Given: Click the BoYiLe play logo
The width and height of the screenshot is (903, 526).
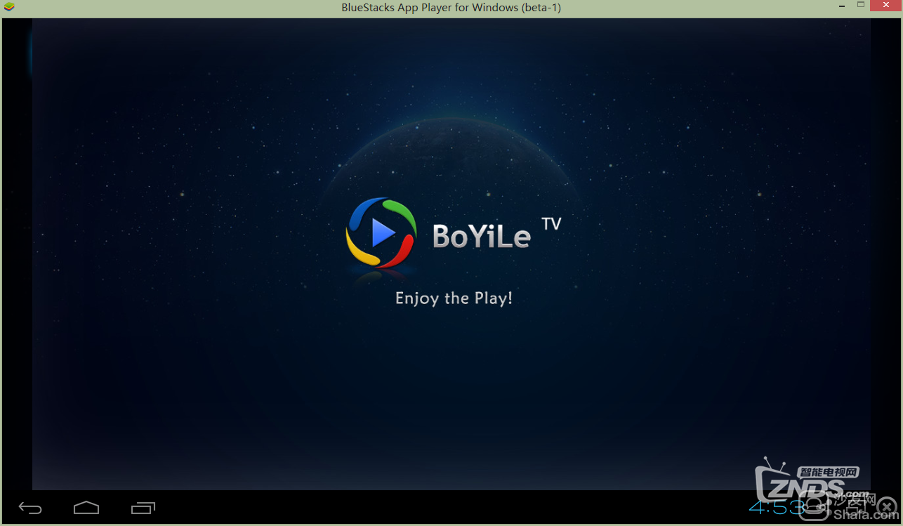Looking at the screenshot, I should 381,232.
